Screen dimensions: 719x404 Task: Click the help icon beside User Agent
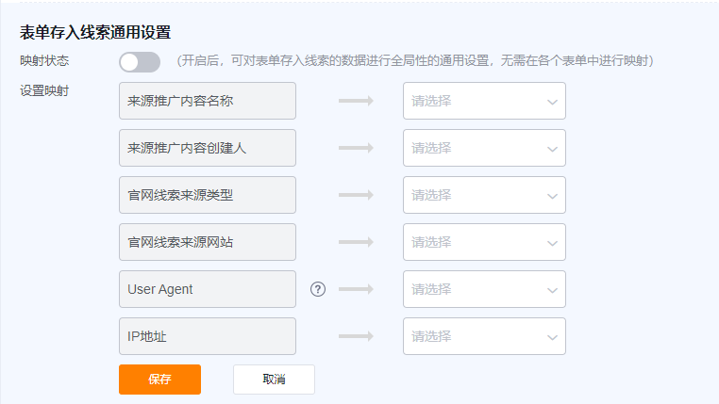[x=318, y=289]
